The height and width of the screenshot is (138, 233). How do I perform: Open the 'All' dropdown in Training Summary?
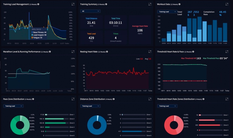pos(90,11)
